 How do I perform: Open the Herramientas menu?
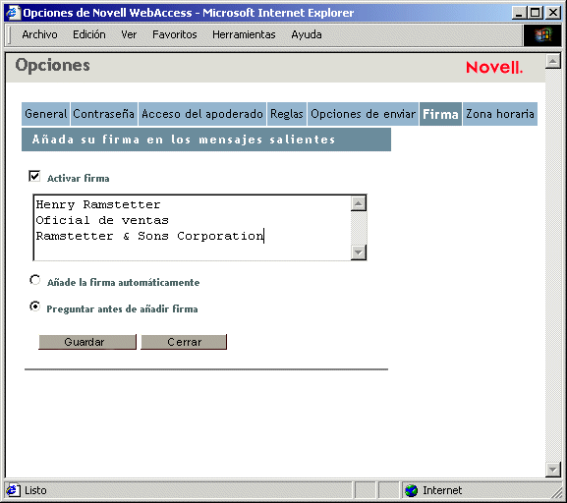point(244,34)
